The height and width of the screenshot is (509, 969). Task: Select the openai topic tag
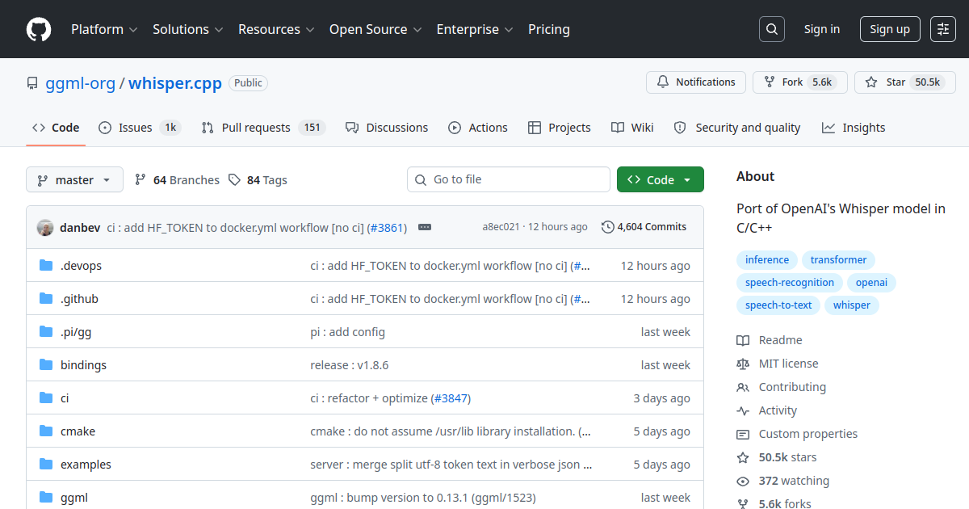(x=872, y=283)
